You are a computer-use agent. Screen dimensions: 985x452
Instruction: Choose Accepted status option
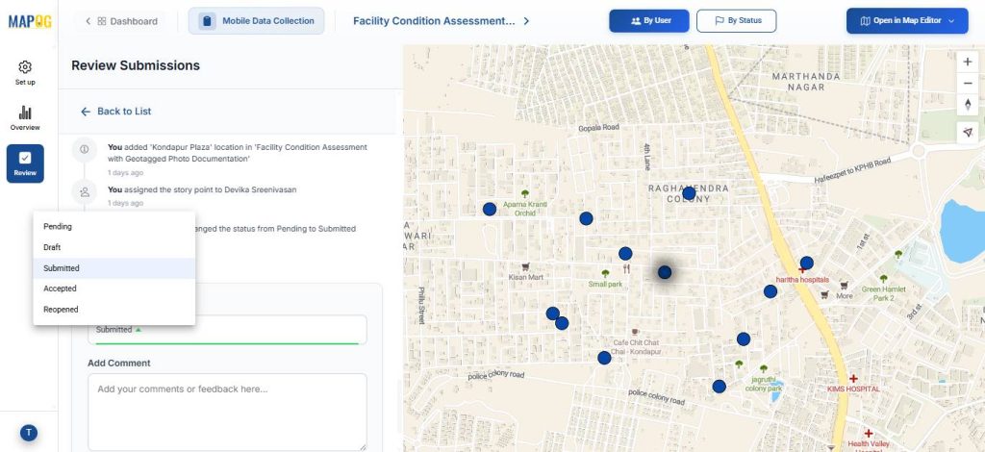[x=114, y=289]
